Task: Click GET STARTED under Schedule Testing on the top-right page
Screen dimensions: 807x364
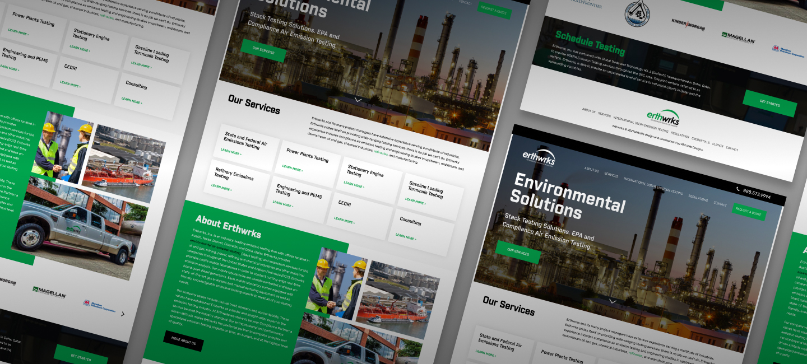Action: (770, 103)
